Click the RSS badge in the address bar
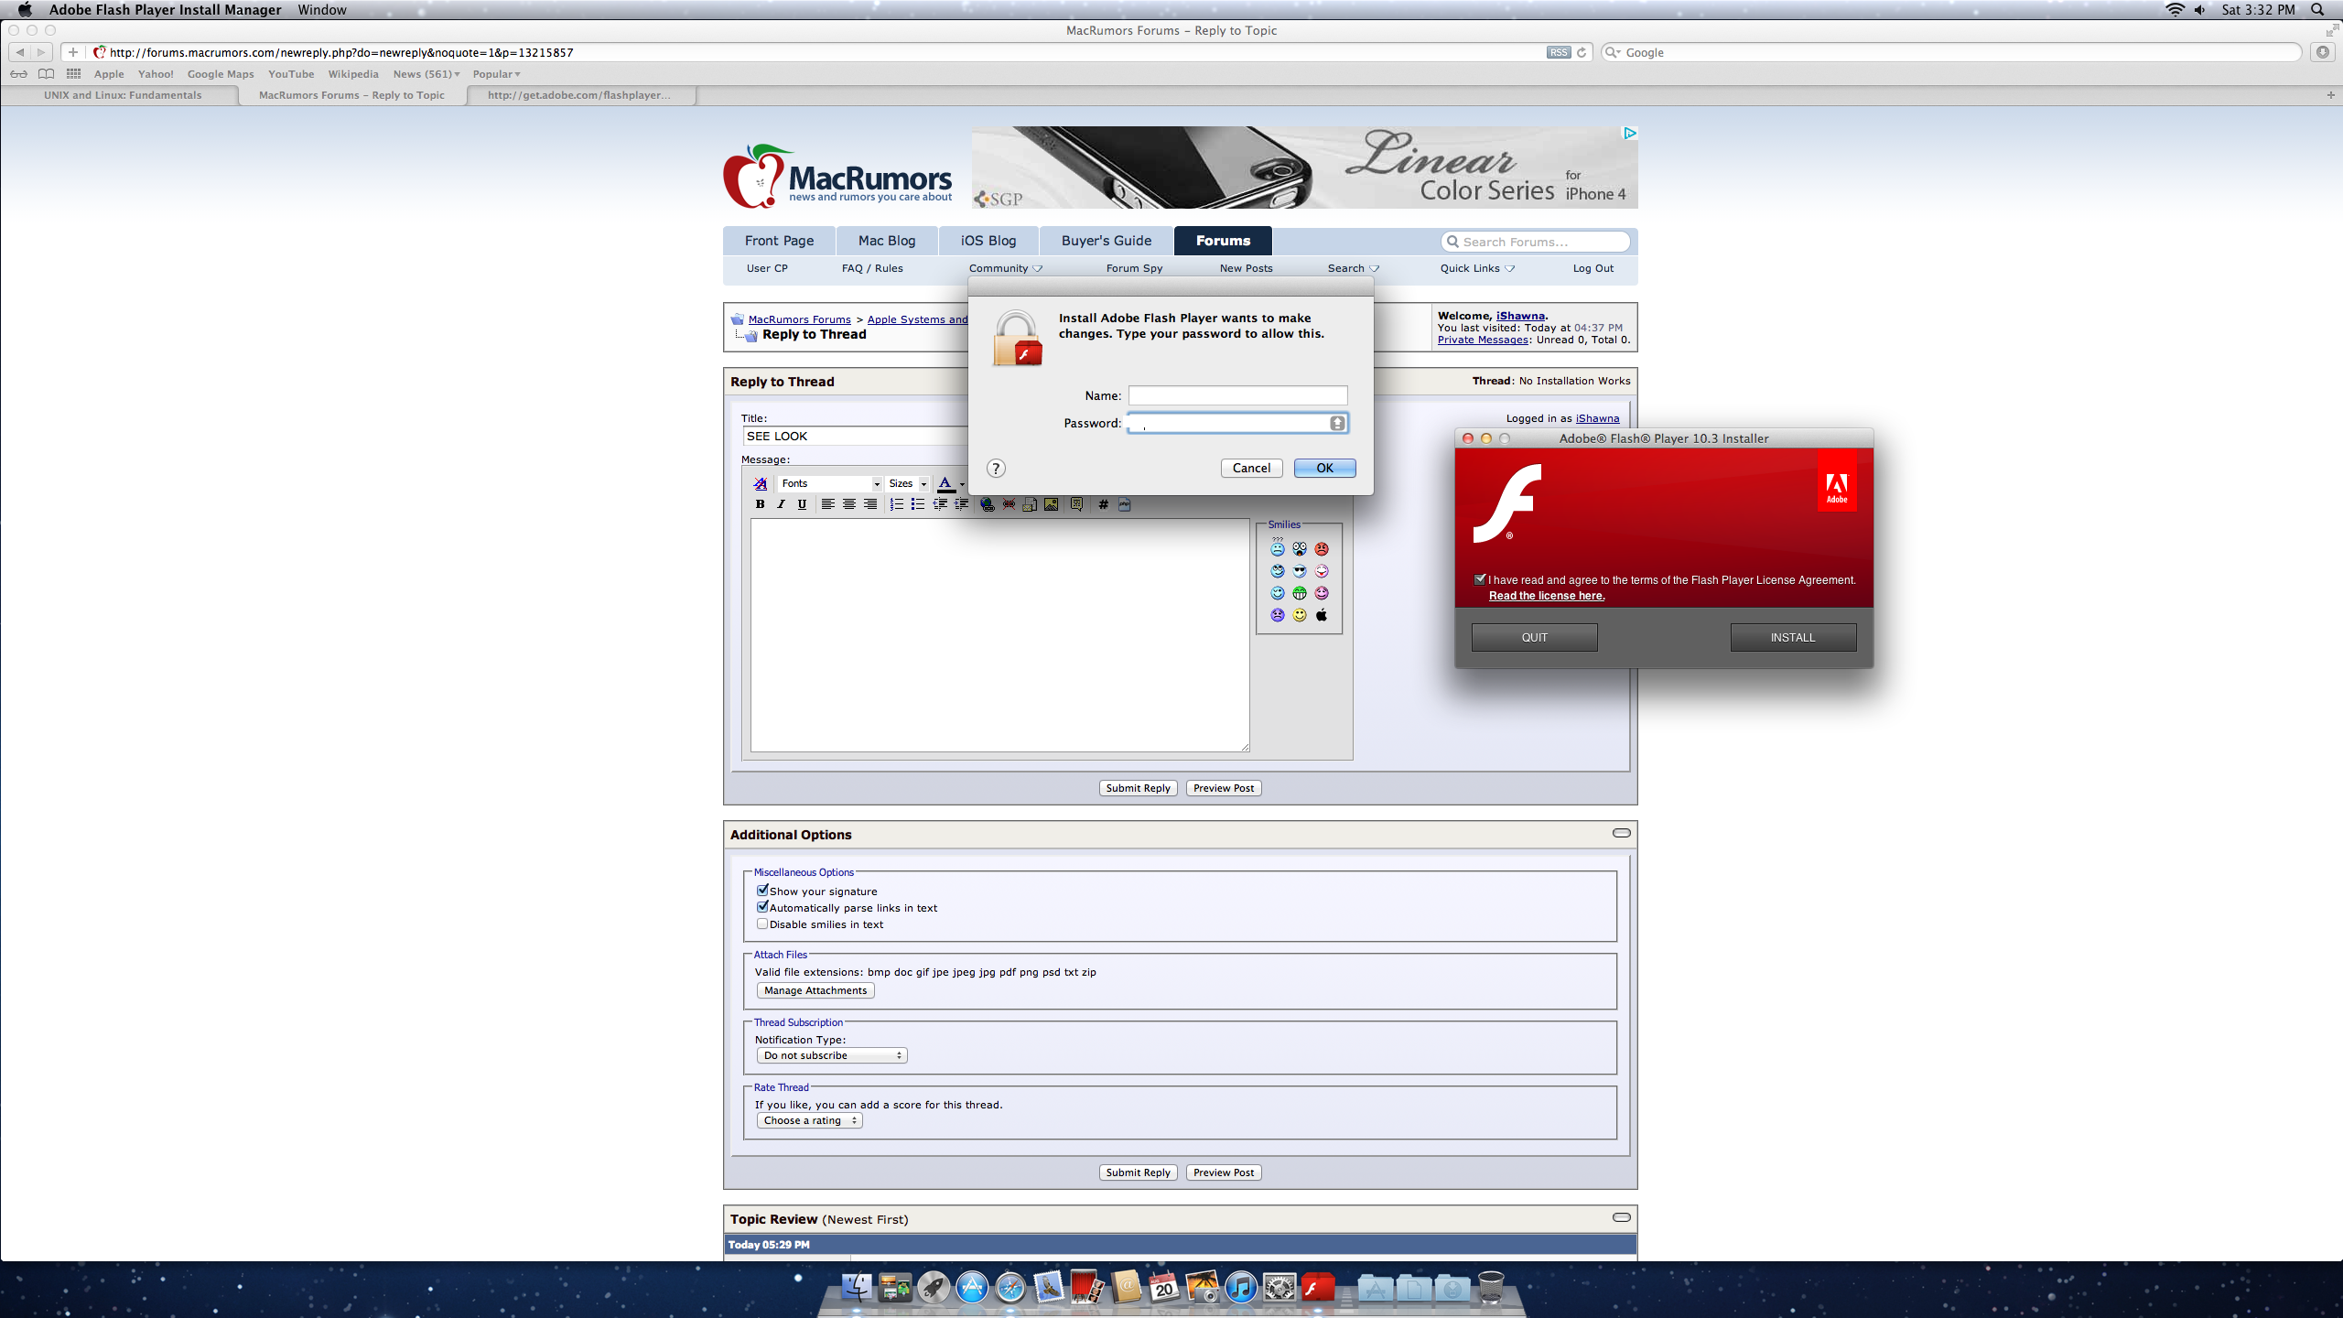Image resolution: width=2343 pixels, height=1318 pixels. point(1559,52)
